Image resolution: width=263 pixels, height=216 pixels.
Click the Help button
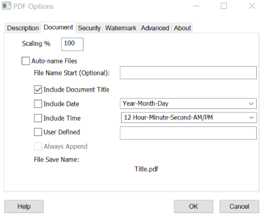point(24,206)
